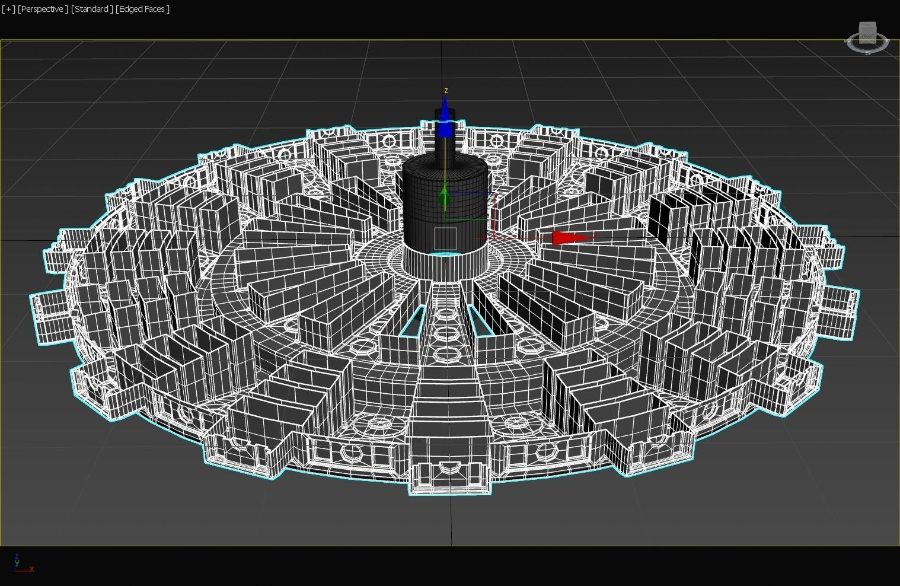Click the S marker on the ViewCube compass
The image size is (900, 586).
[868, 53]
